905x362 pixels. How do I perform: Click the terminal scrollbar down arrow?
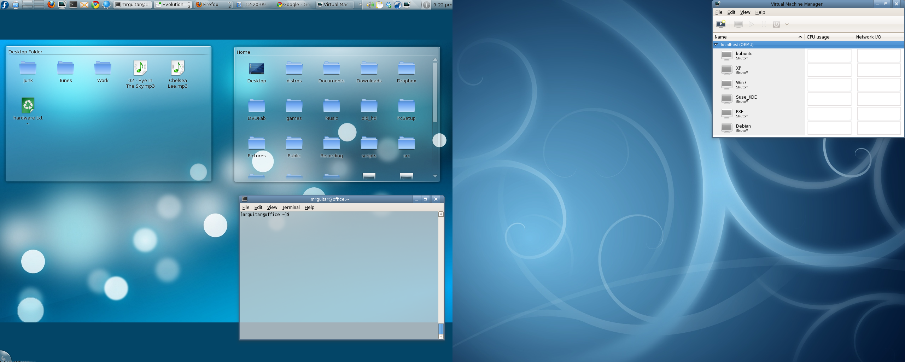pyautogui.click(x=441, y=337)
